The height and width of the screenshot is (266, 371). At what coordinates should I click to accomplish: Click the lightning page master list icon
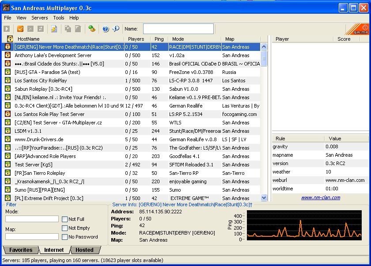coord(54,29)
